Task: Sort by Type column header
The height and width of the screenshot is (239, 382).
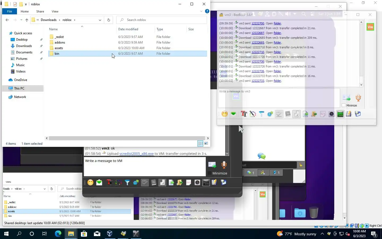Action: [160, 29]
